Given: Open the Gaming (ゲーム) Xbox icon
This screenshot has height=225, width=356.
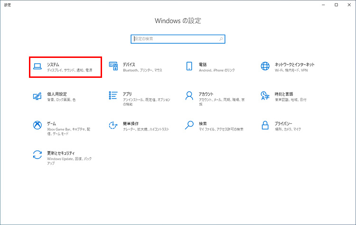Looking at the screenshot, I should pyautogui.click(x=37, y=125).
